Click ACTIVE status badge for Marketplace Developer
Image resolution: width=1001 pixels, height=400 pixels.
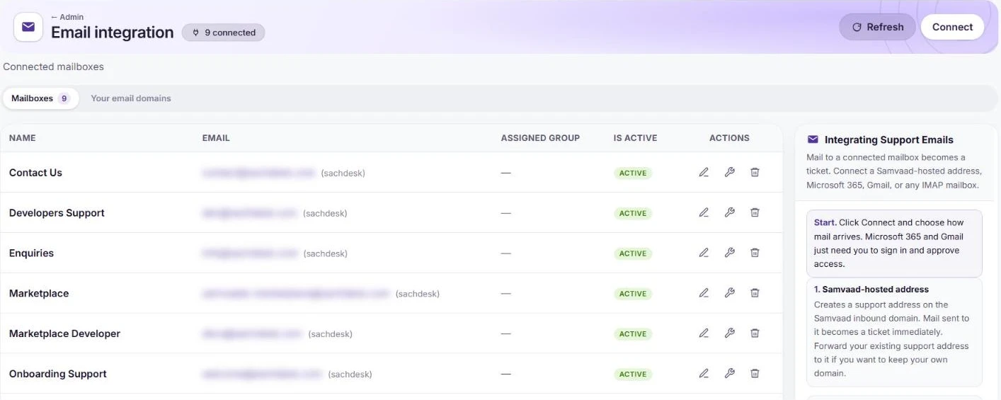pyautogui.click(x=633, y=334)
